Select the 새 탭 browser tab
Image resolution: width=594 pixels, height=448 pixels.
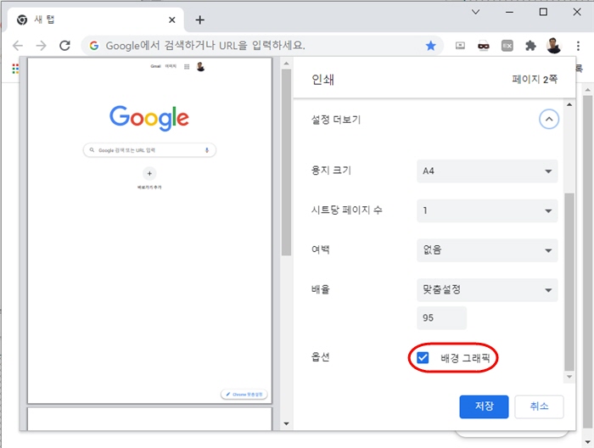click(x=95, y=20)
